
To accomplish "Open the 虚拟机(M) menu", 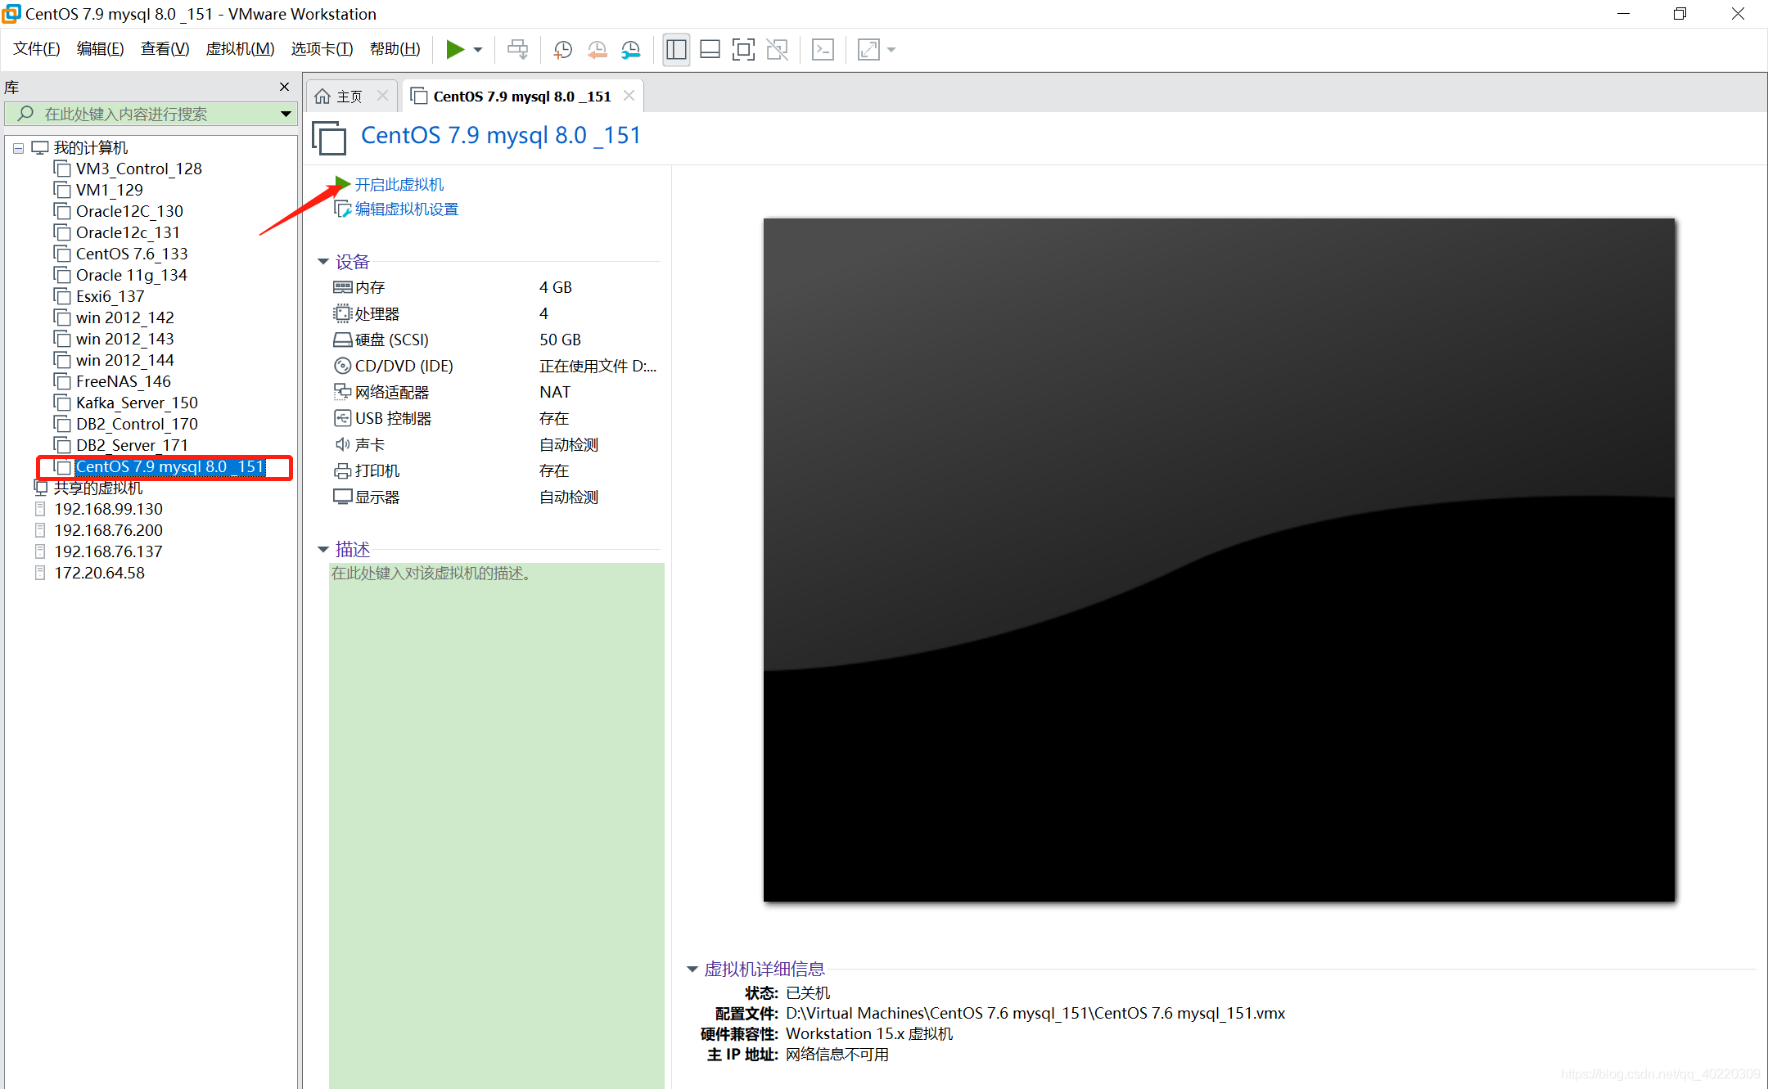I will coord(240,49).
